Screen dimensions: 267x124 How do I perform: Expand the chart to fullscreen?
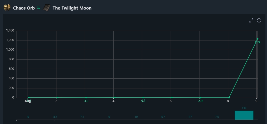tap(251, 20)
